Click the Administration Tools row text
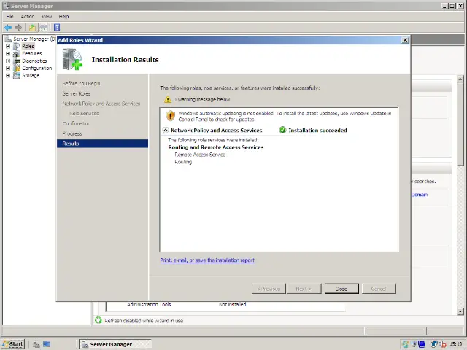Viewport: 467px width, 350px height. coord(149,305)
